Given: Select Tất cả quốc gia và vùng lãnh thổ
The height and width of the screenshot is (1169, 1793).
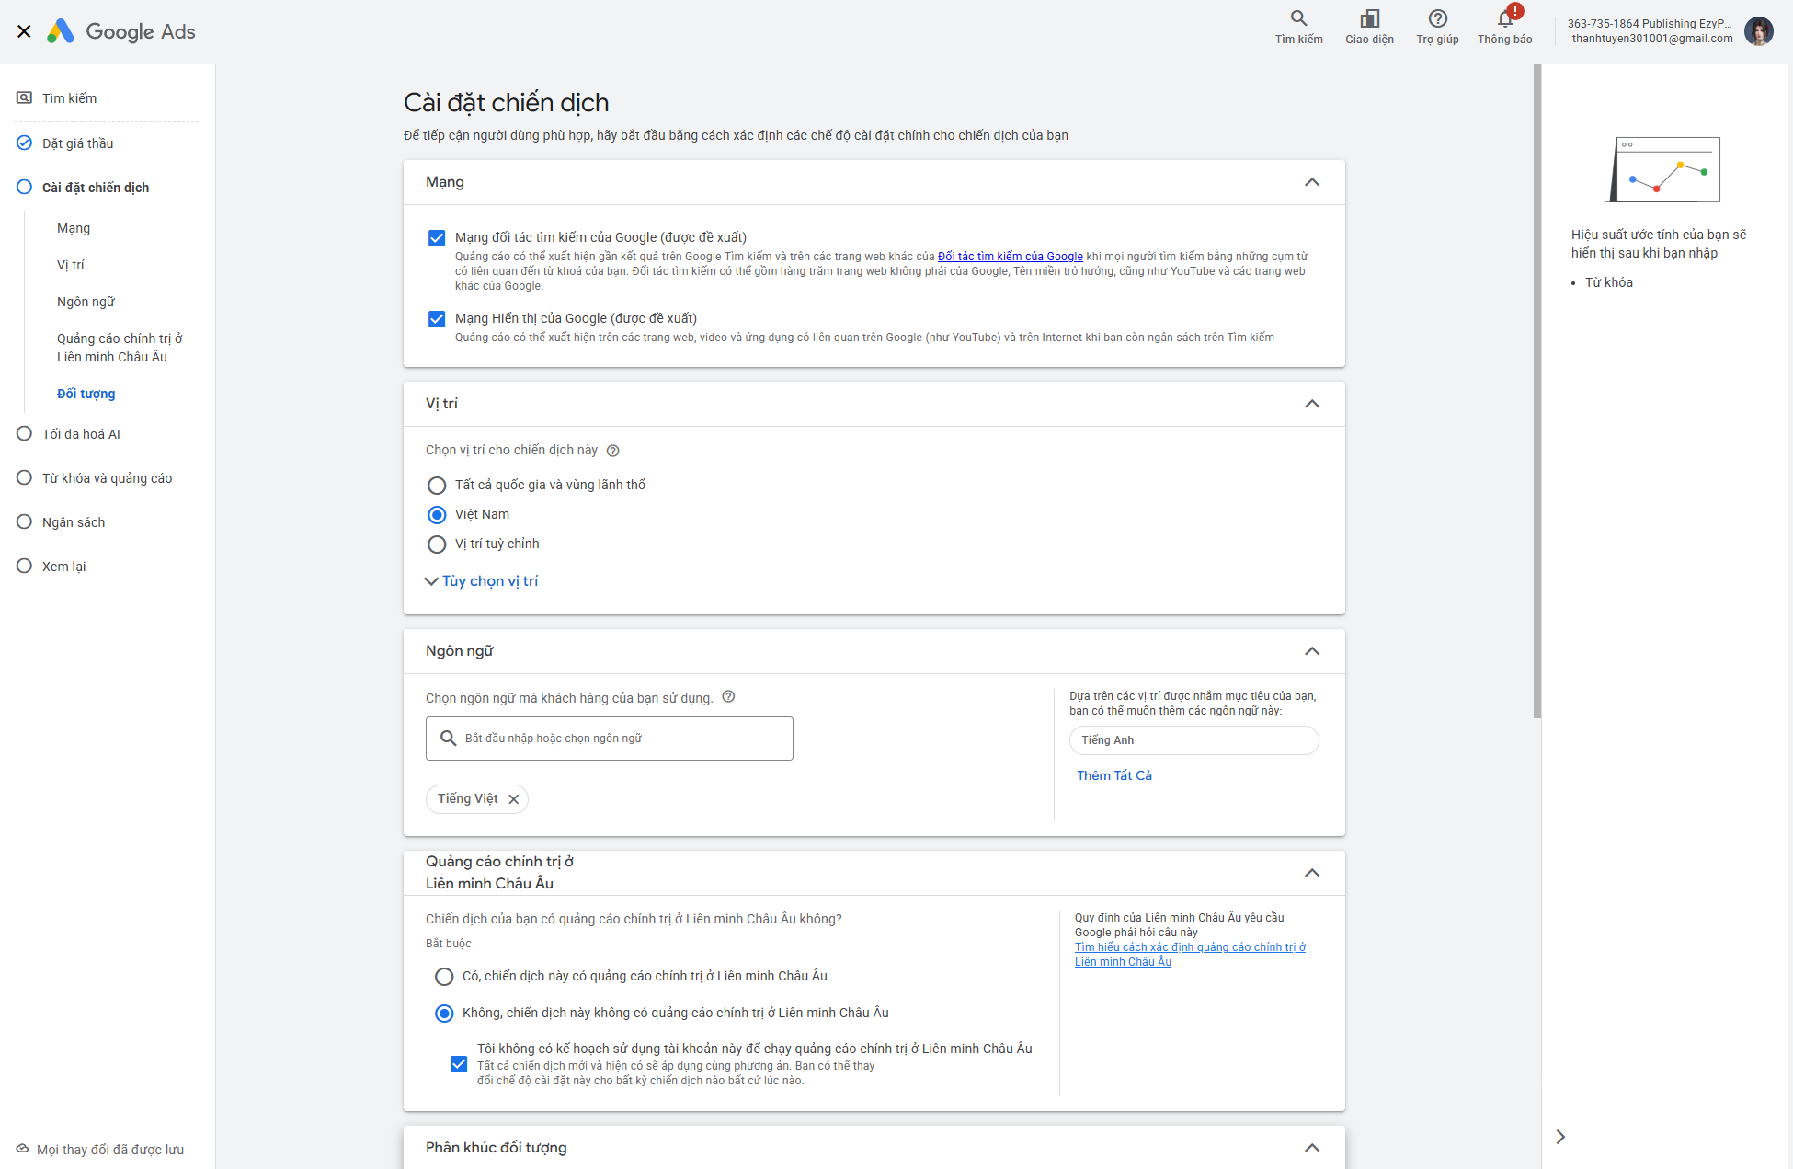Looking at the screenshot, I should [437, 485].
